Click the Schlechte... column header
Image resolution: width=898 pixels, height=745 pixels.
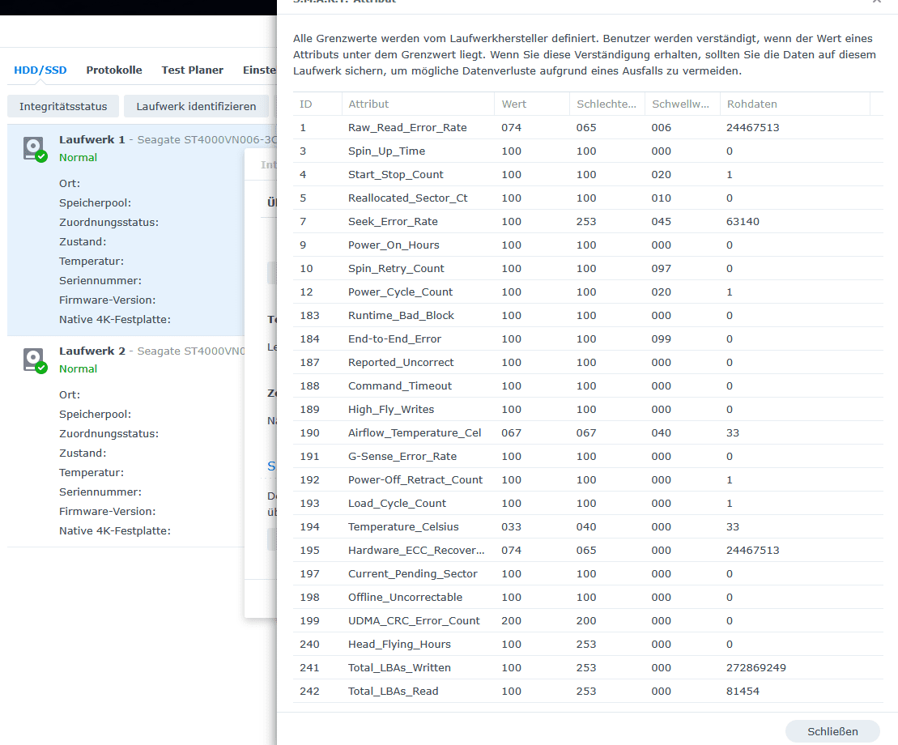[607, 104]
